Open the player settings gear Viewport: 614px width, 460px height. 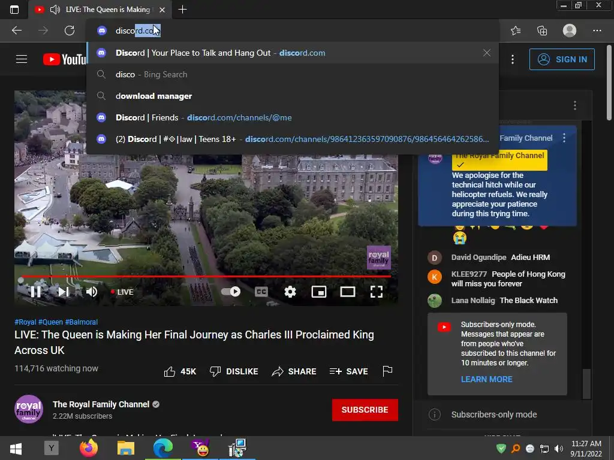click(x=290, y=292)
